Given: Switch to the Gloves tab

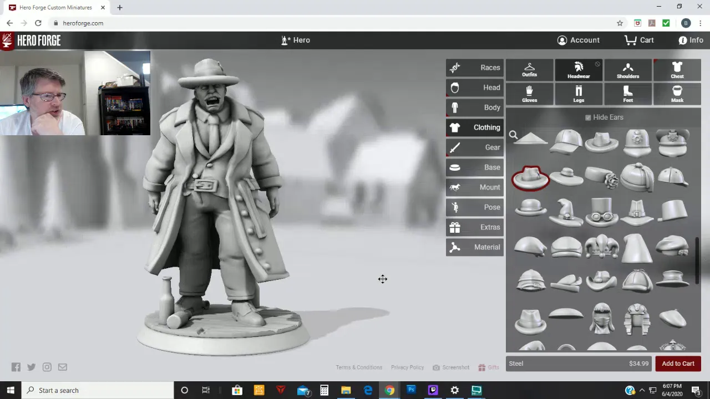Looking at the screenshot, I should pyautogui.click(x=529, y=94).
